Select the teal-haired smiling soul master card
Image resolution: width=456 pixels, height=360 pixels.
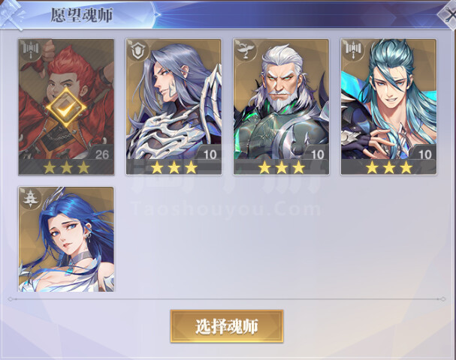coord(389,106)
